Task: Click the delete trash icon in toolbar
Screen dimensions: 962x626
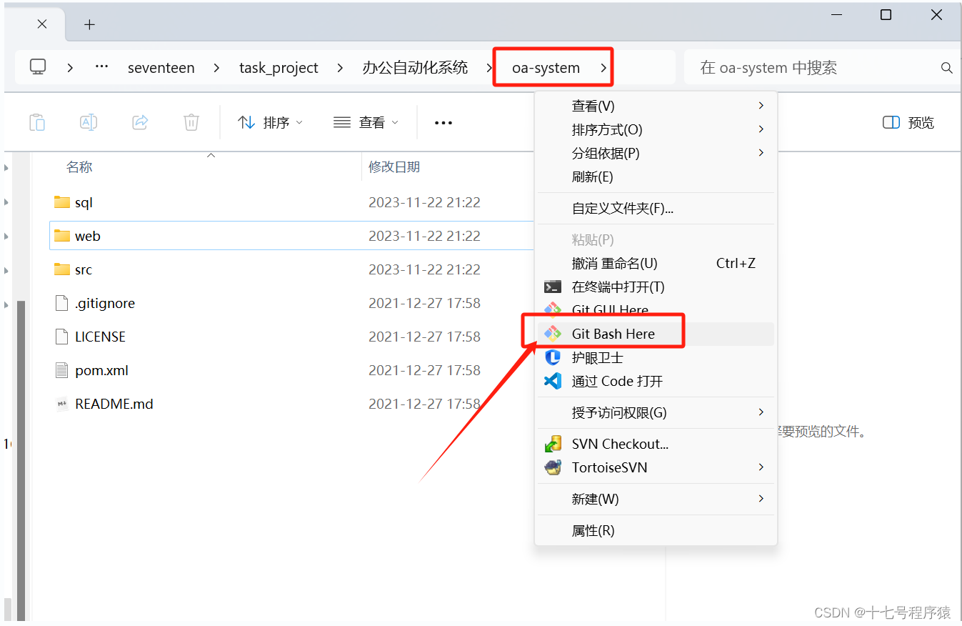Action: (191, 122)
